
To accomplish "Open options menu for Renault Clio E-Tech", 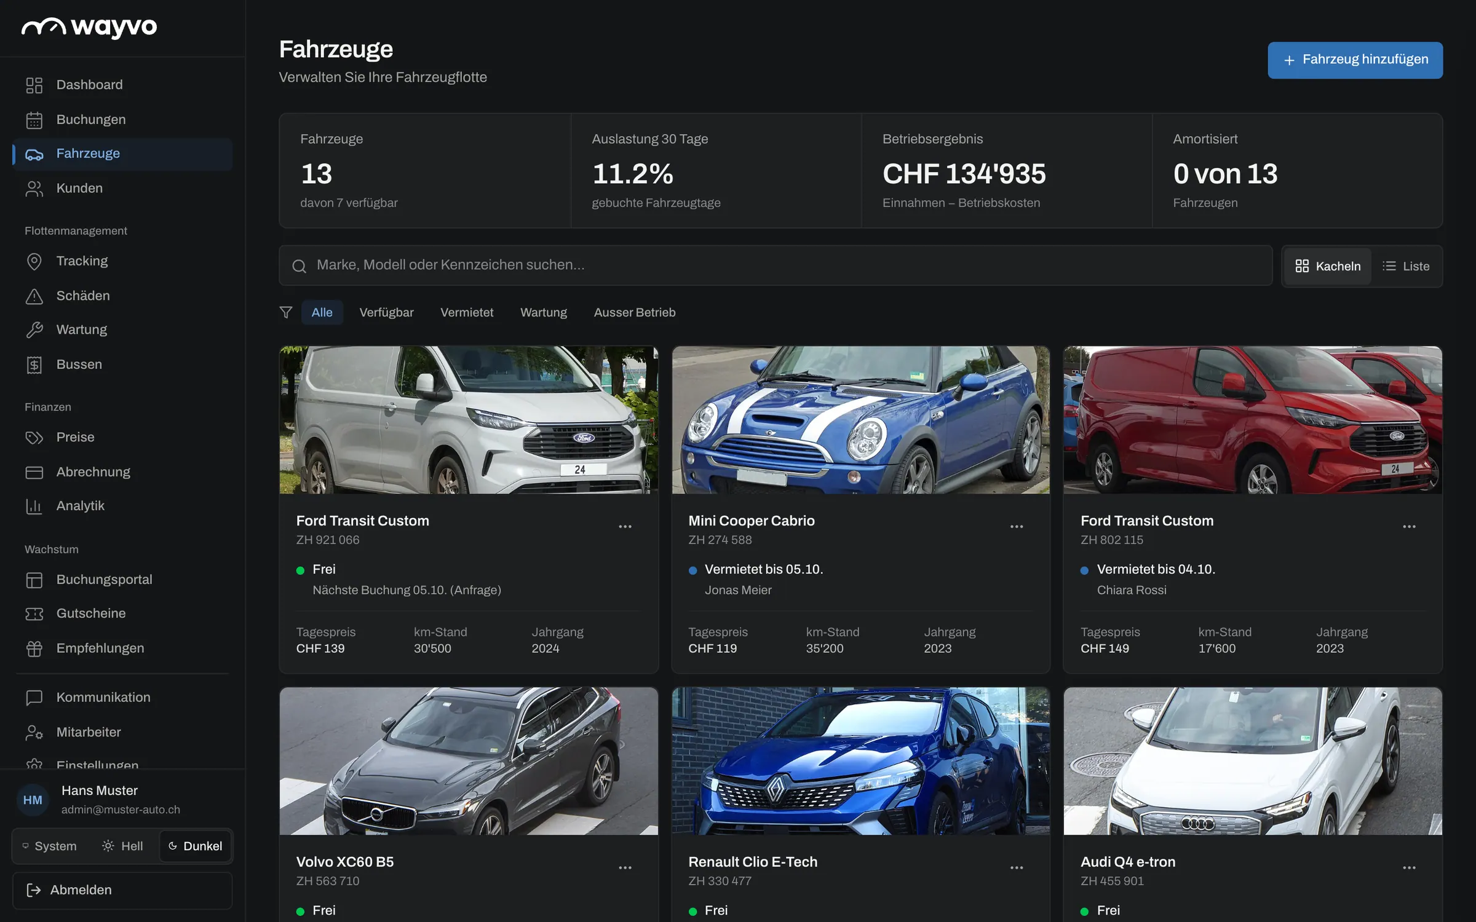I will [x=1017, y=868].
